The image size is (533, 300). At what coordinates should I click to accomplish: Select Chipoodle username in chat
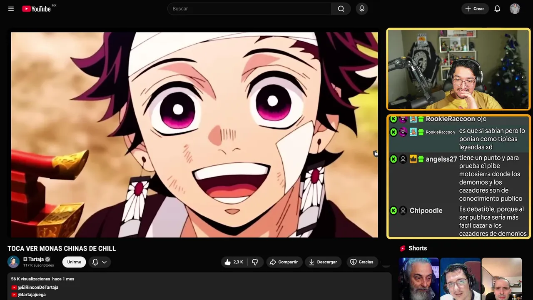point(426,211)
